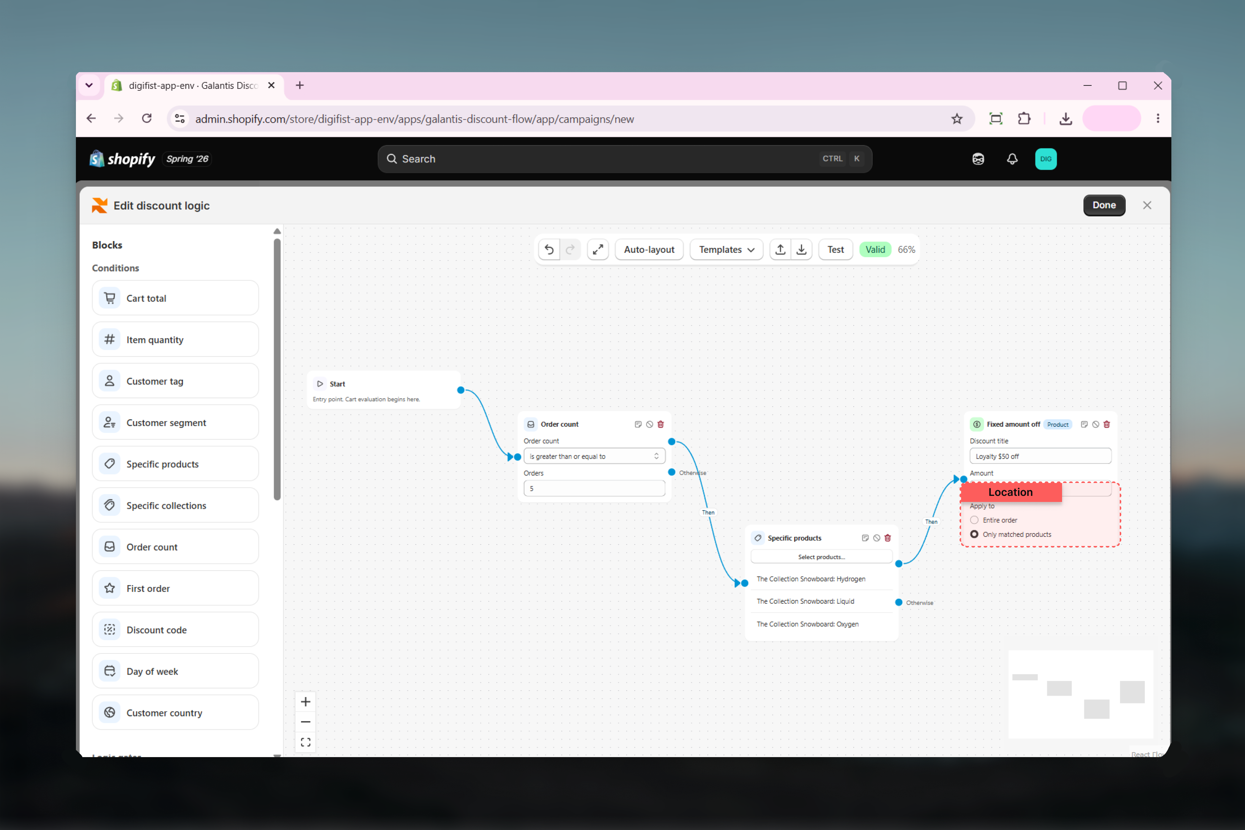This screenshot has width=1245, height=830.
Task: Pick the Day of week condition block
Action: tap(175, 671)
